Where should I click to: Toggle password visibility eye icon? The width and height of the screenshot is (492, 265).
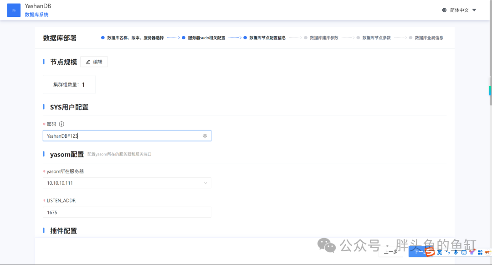[x=205, y=136]
